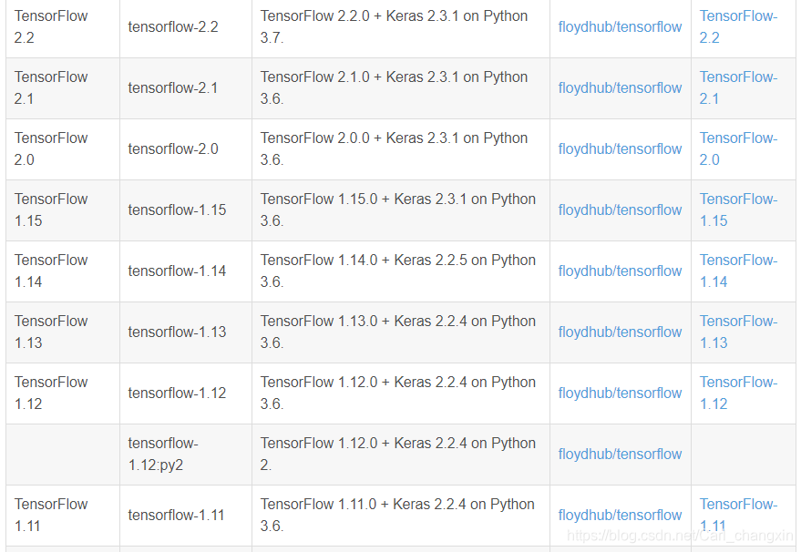Image resolution: width=801 pixels, height=552 pixels.
Task: Click the 'tensorflow-1.12' environment tag
Action: (177, 394)
